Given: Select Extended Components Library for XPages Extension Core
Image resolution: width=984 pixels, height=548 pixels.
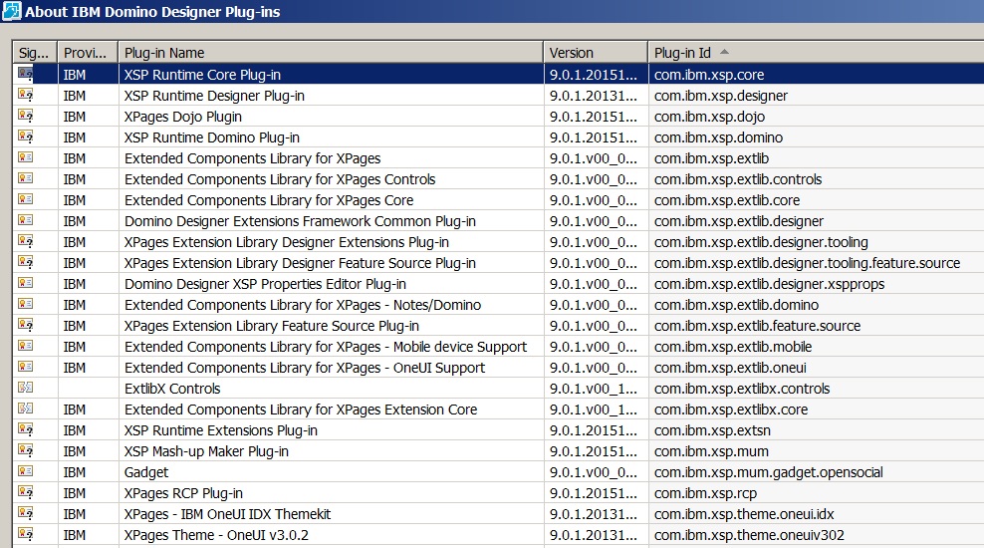Looking at the screenshot, I should pyautogui.click(x=301, y=410).
